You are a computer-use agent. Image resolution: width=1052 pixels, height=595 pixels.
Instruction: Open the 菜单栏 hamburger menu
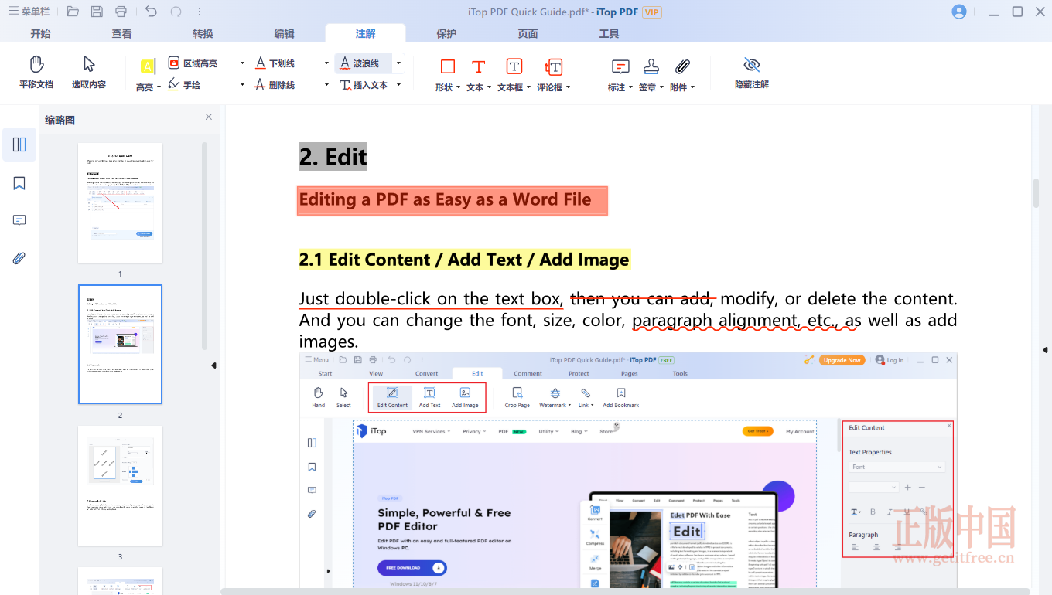[x=29, y=12]
